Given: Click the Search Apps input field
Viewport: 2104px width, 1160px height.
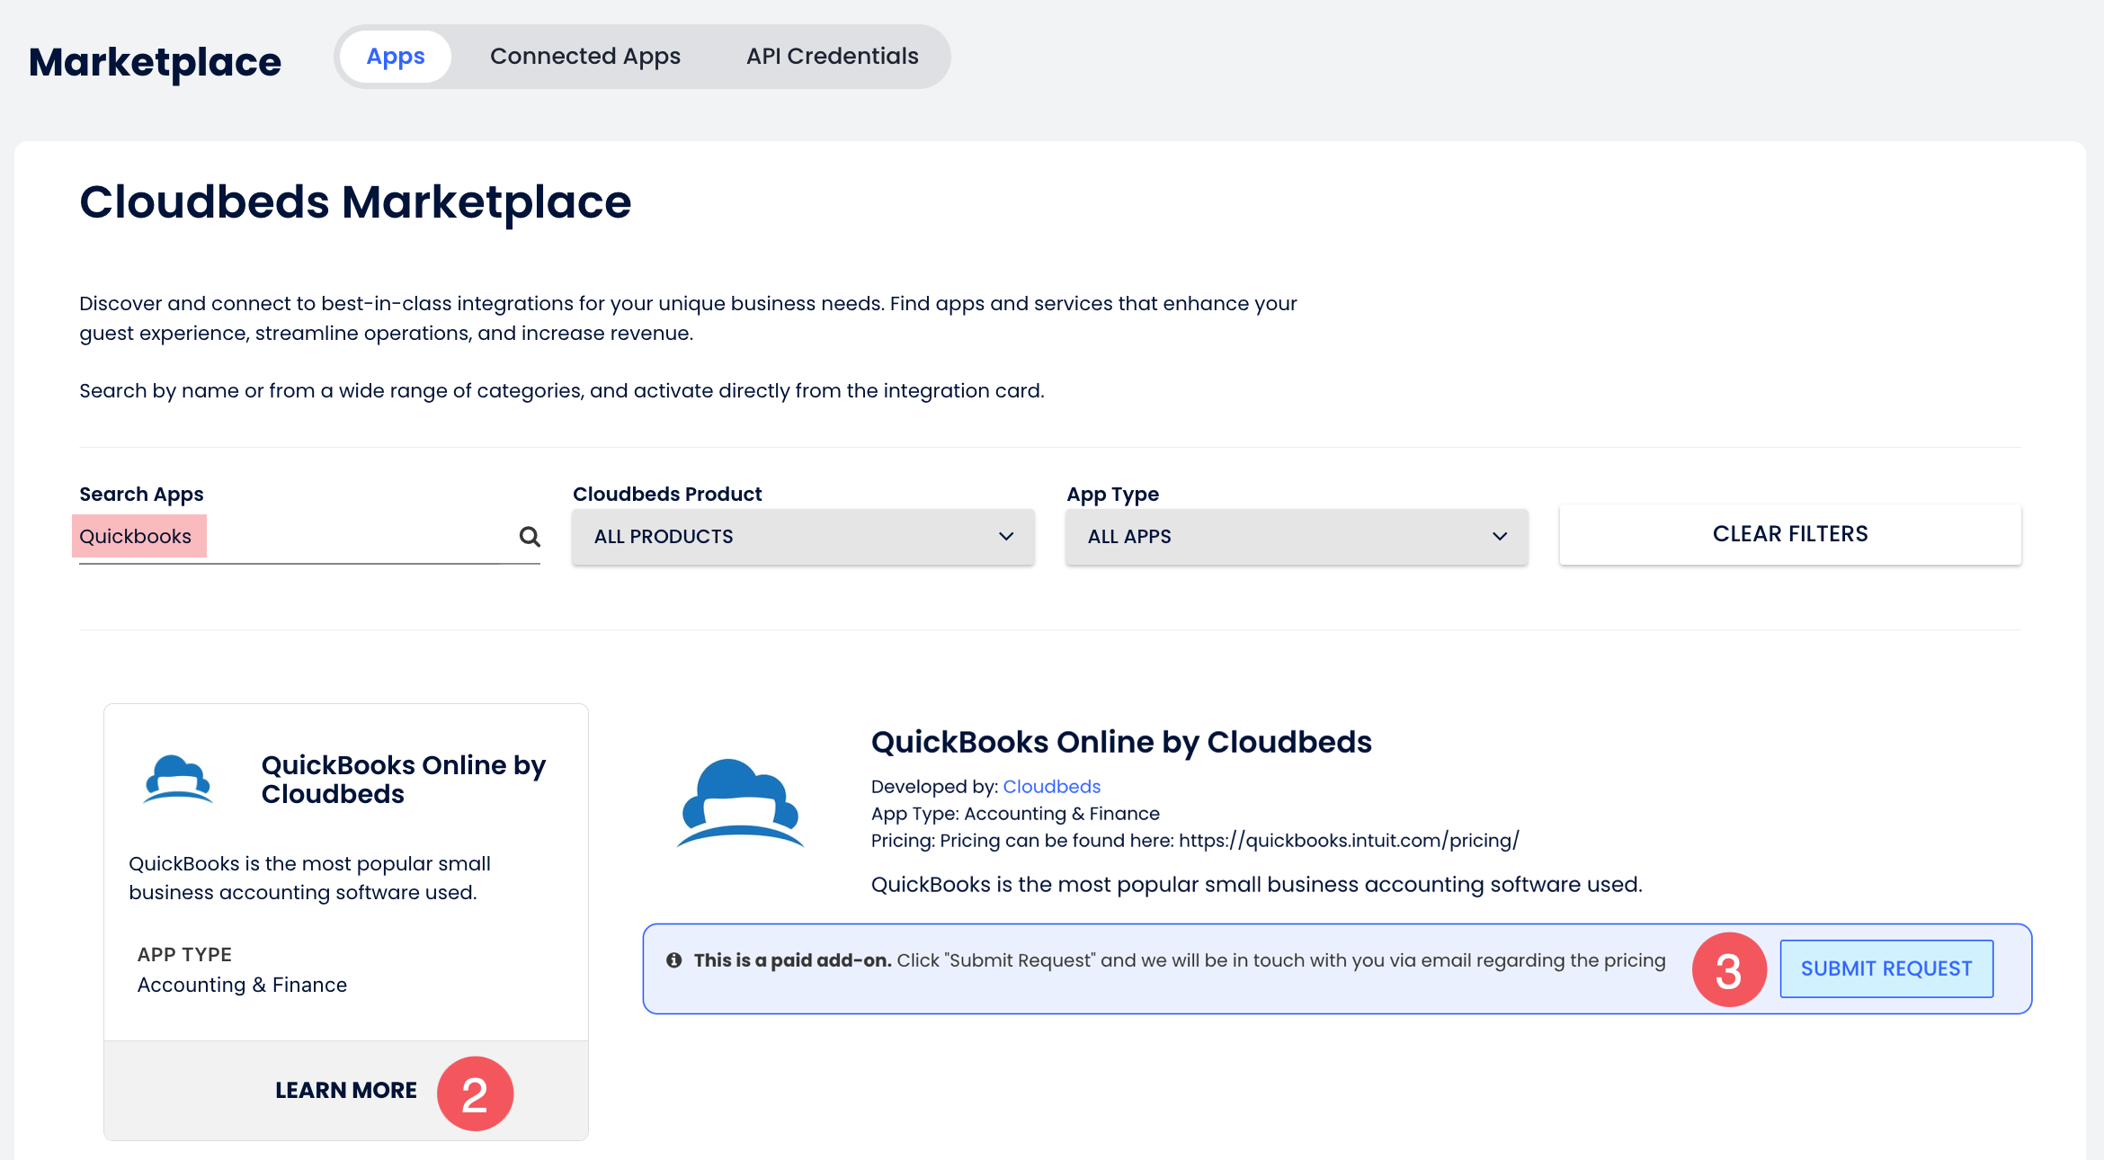Looking at the screenshot, I should (x=297, y=537).
